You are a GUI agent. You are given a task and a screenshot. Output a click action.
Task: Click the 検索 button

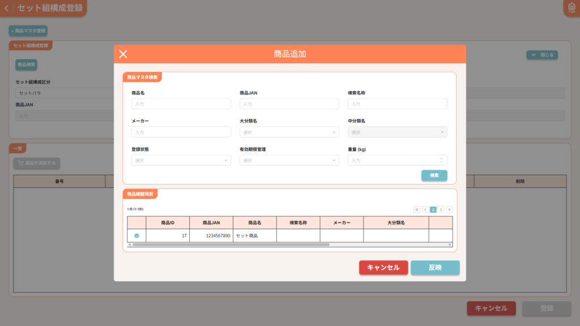(x=434, y=175)
